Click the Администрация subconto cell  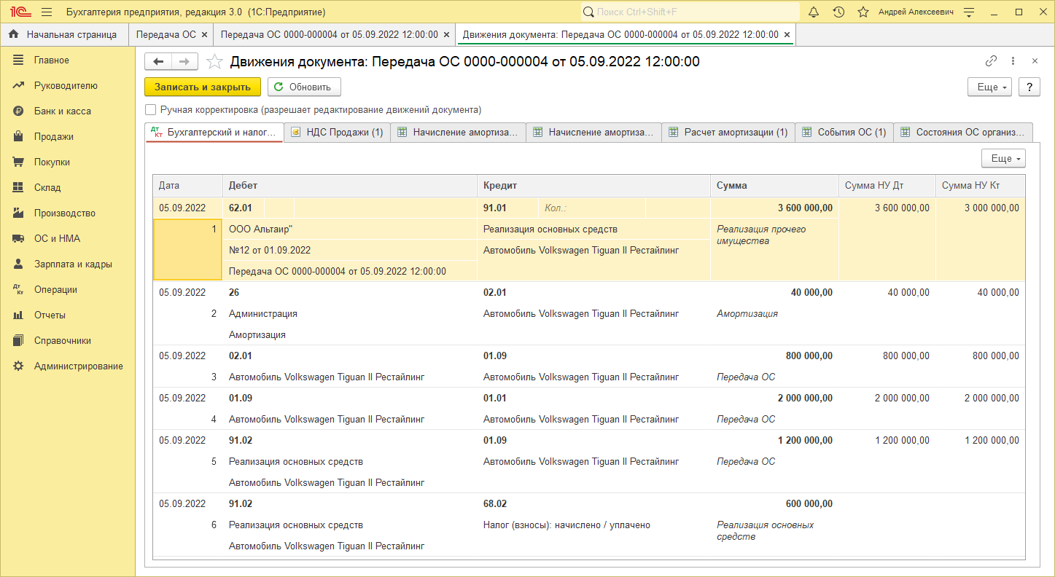pyautogui.click(x=349, y=313)
